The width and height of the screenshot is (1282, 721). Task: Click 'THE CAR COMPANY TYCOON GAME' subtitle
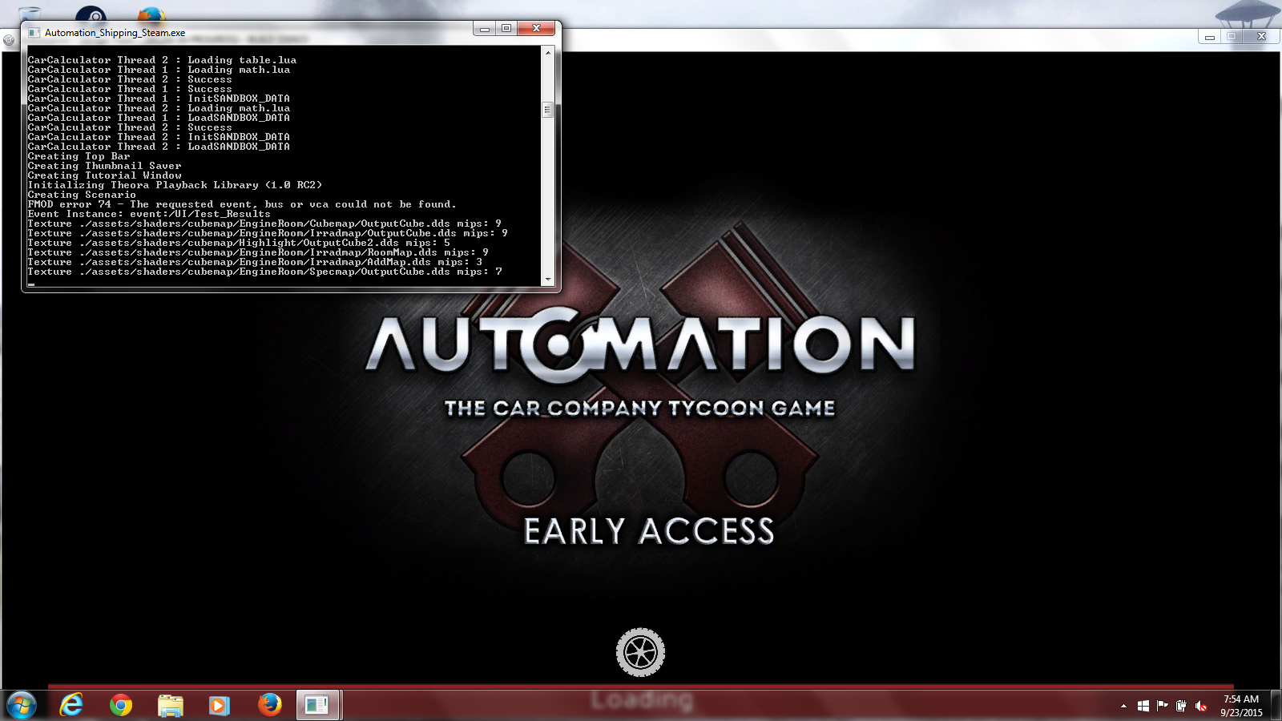(x=640, y=409)
